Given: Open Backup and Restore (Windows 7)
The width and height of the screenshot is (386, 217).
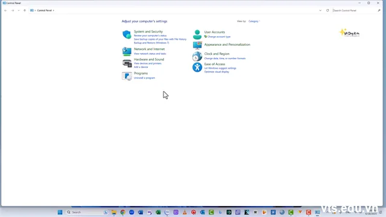Looking at the screenshot, I should tap(151, 43).
